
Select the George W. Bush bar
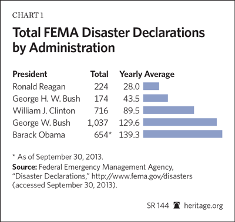pyautogui.click(x=180, y=122)
